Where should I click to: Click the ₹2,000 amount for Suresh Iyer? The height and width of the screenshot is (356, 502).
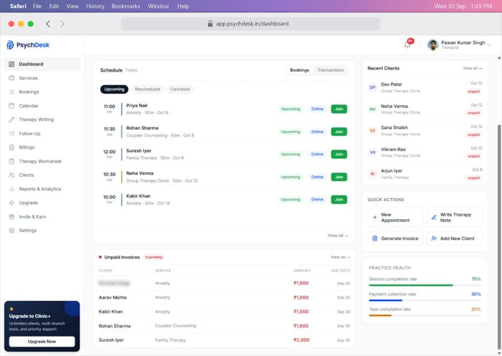pos(302,340)
